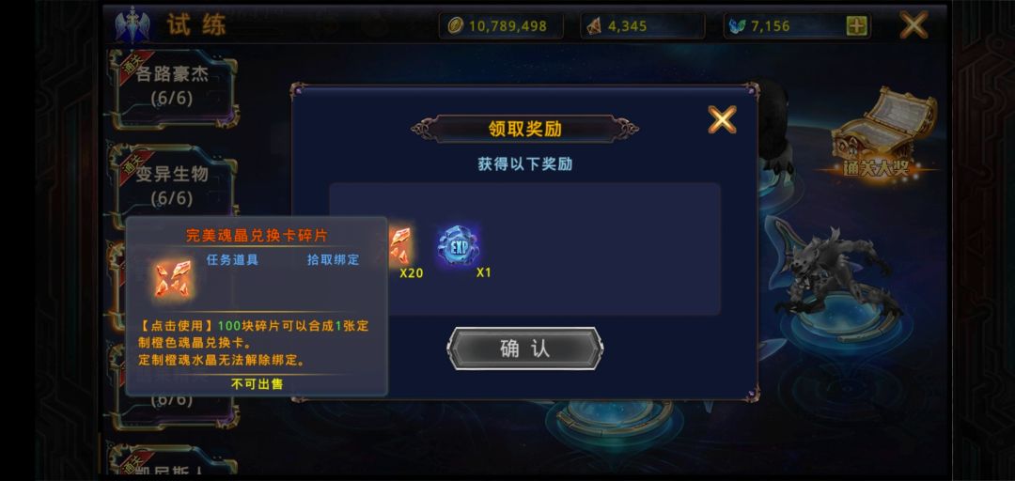Tap the 不可出售 label in tooltip
Screen dimensions: 1015x481
click(x=257, y=384)
